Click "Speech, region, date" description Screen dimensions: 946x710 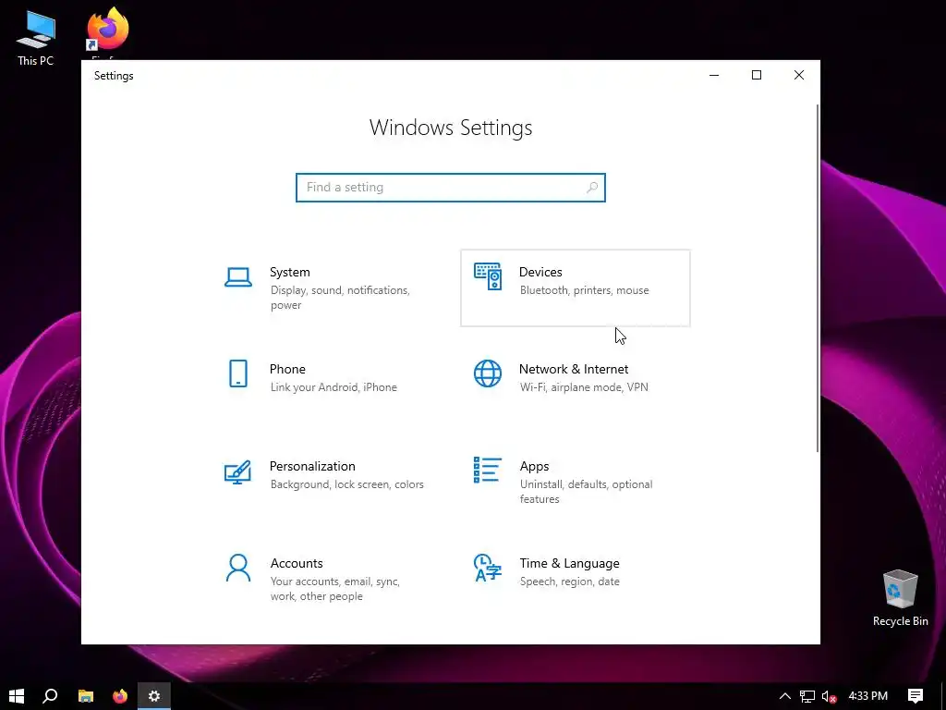[x=569, y=581]
